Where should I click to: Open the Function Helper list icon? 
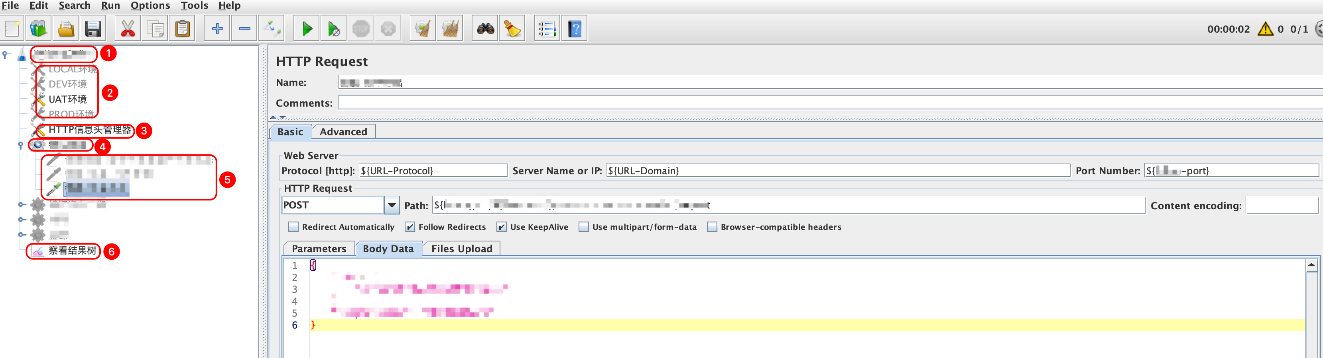pyautogui.click(x=547, y=29)
